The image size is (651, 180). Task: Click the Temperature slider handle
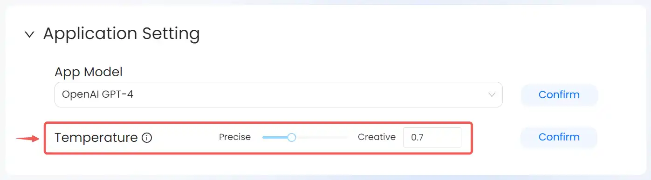(x=292, y=137)
